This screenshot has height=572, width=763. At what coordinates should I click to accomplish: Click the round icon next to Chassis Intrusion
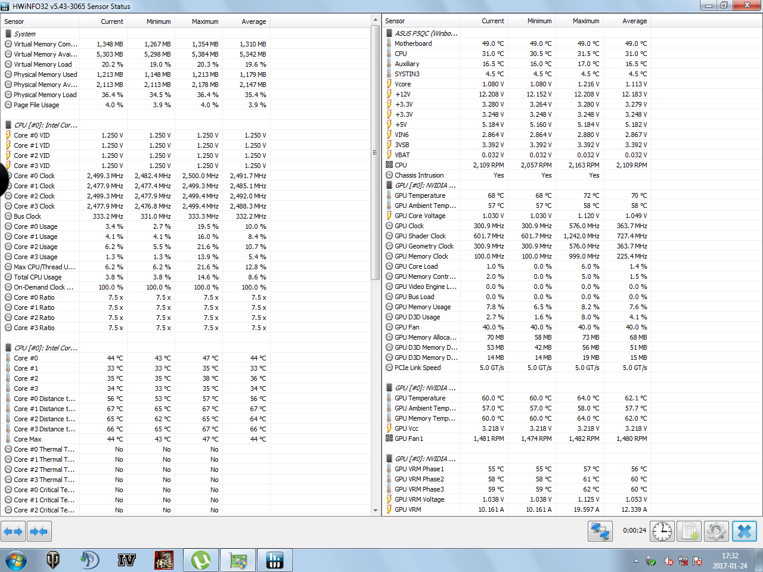389,175
